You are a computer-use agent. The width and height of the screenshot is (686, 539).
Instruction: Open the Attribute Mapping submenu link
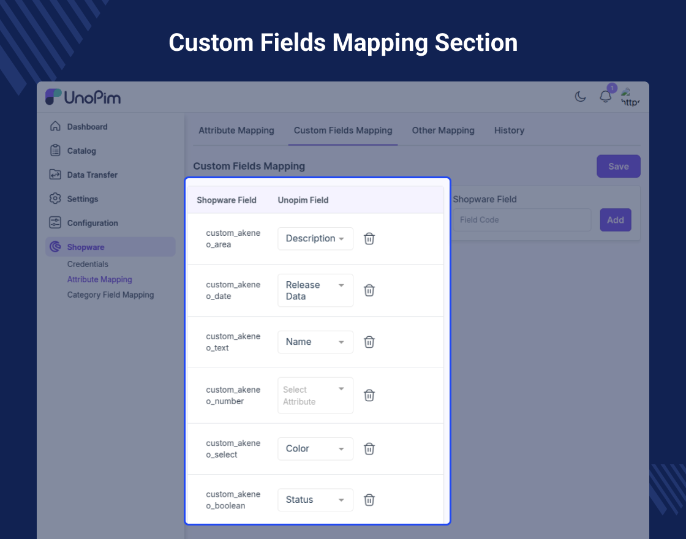point(100,279)
